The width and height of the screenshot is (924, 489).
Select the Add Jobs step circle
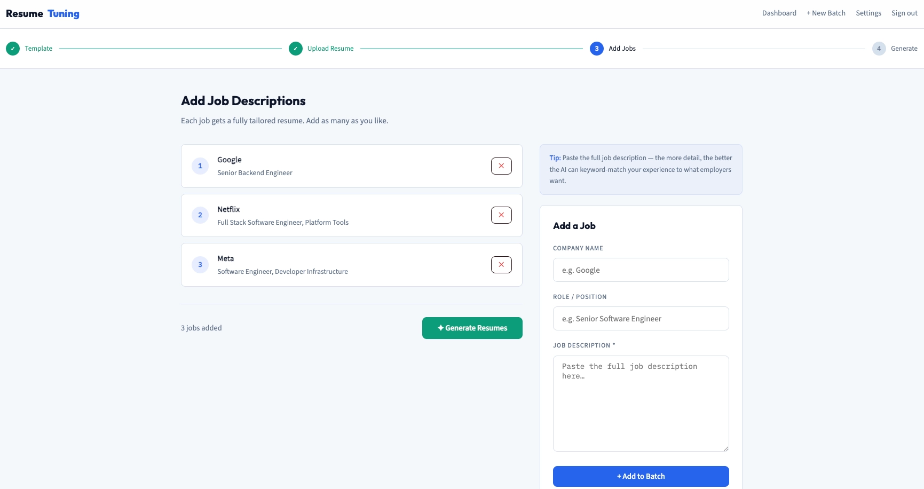[x=596, y=49]
